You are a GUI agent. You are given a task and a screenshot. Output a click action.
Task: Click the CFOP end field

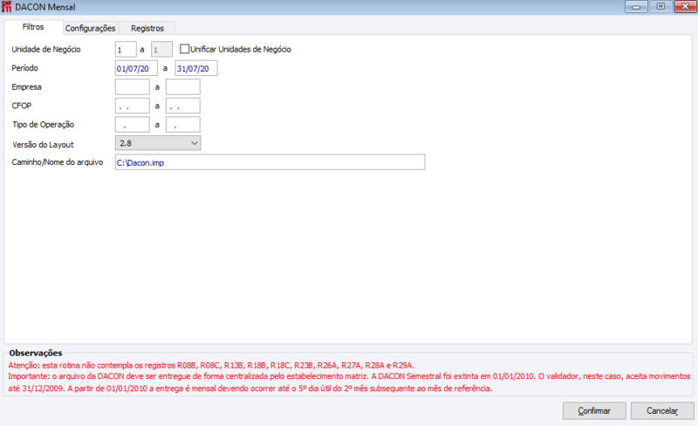coord(183,106)
